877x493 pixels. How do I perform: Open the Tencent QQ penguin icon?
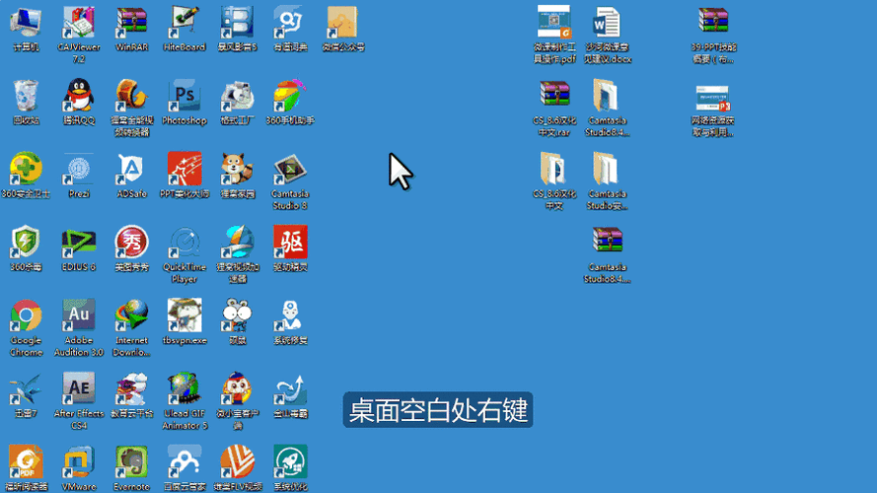pos(79,96)
